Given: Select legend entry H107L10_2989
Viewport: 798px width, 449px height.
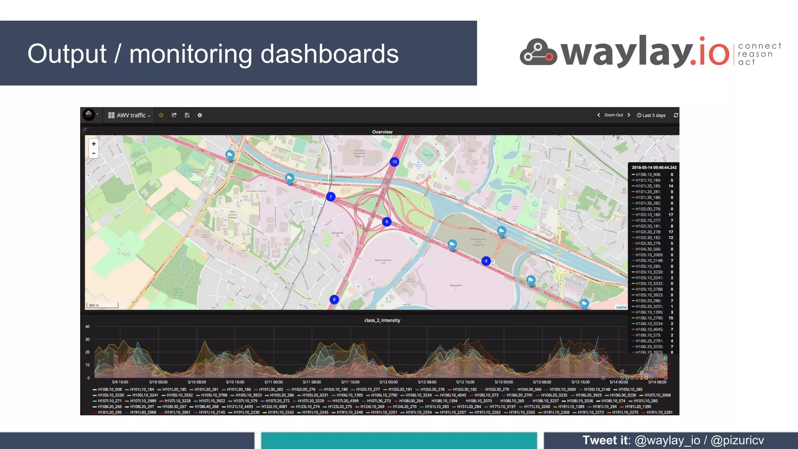Looking at the screenshot, I should (141, 401).
